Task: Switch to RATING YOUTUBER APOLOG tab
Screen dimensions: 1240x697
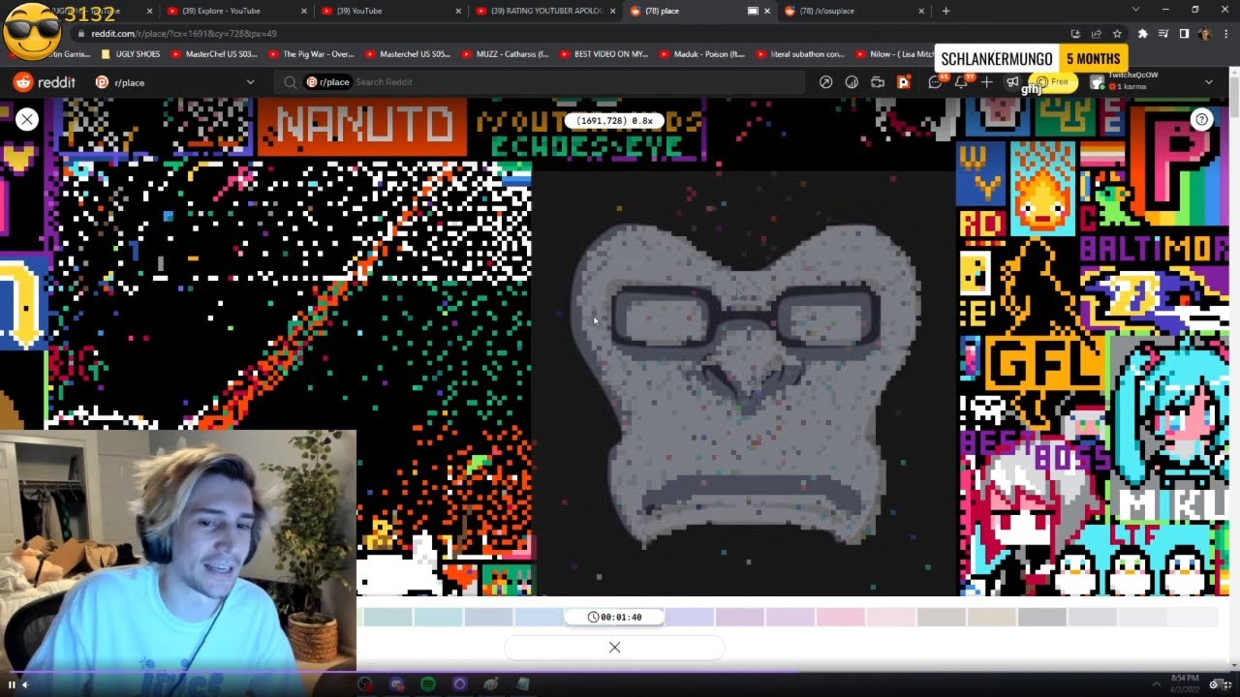Action: 546,11
